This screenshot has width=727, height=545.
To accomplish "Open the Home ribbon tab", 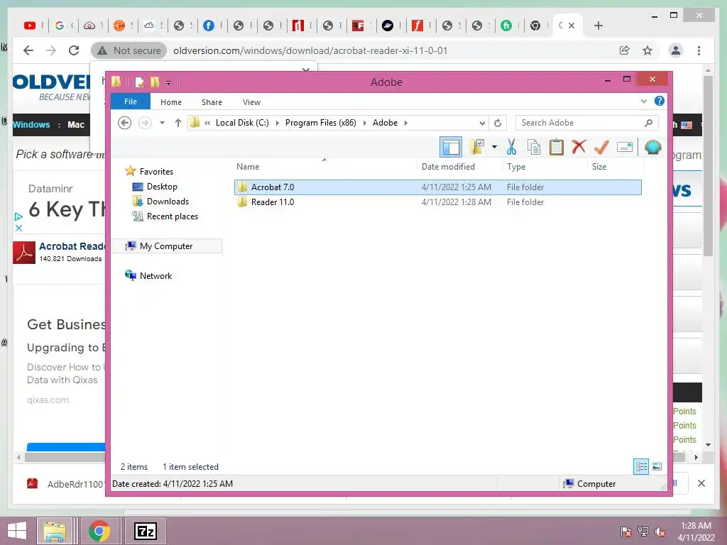I will pos(171,102).
